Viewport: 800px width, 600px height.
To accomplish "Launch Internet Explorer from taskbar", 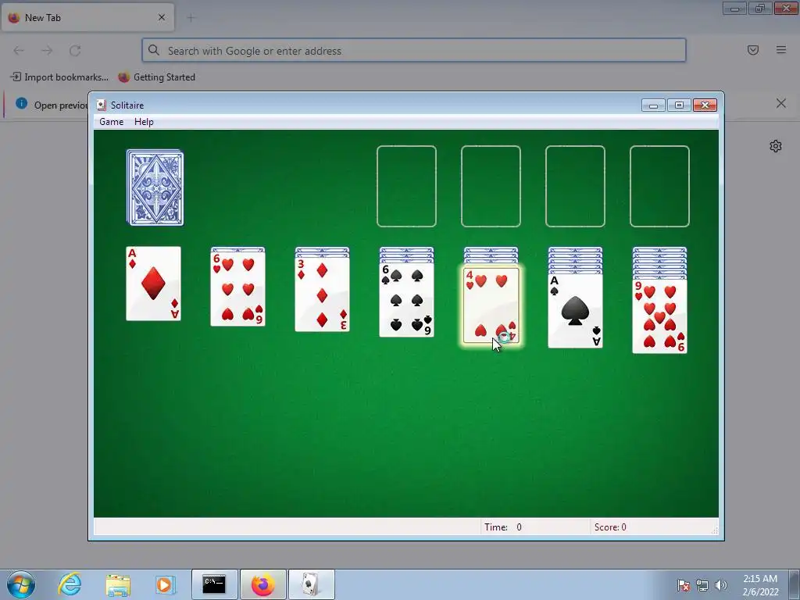I will click(x=70, y=584).
